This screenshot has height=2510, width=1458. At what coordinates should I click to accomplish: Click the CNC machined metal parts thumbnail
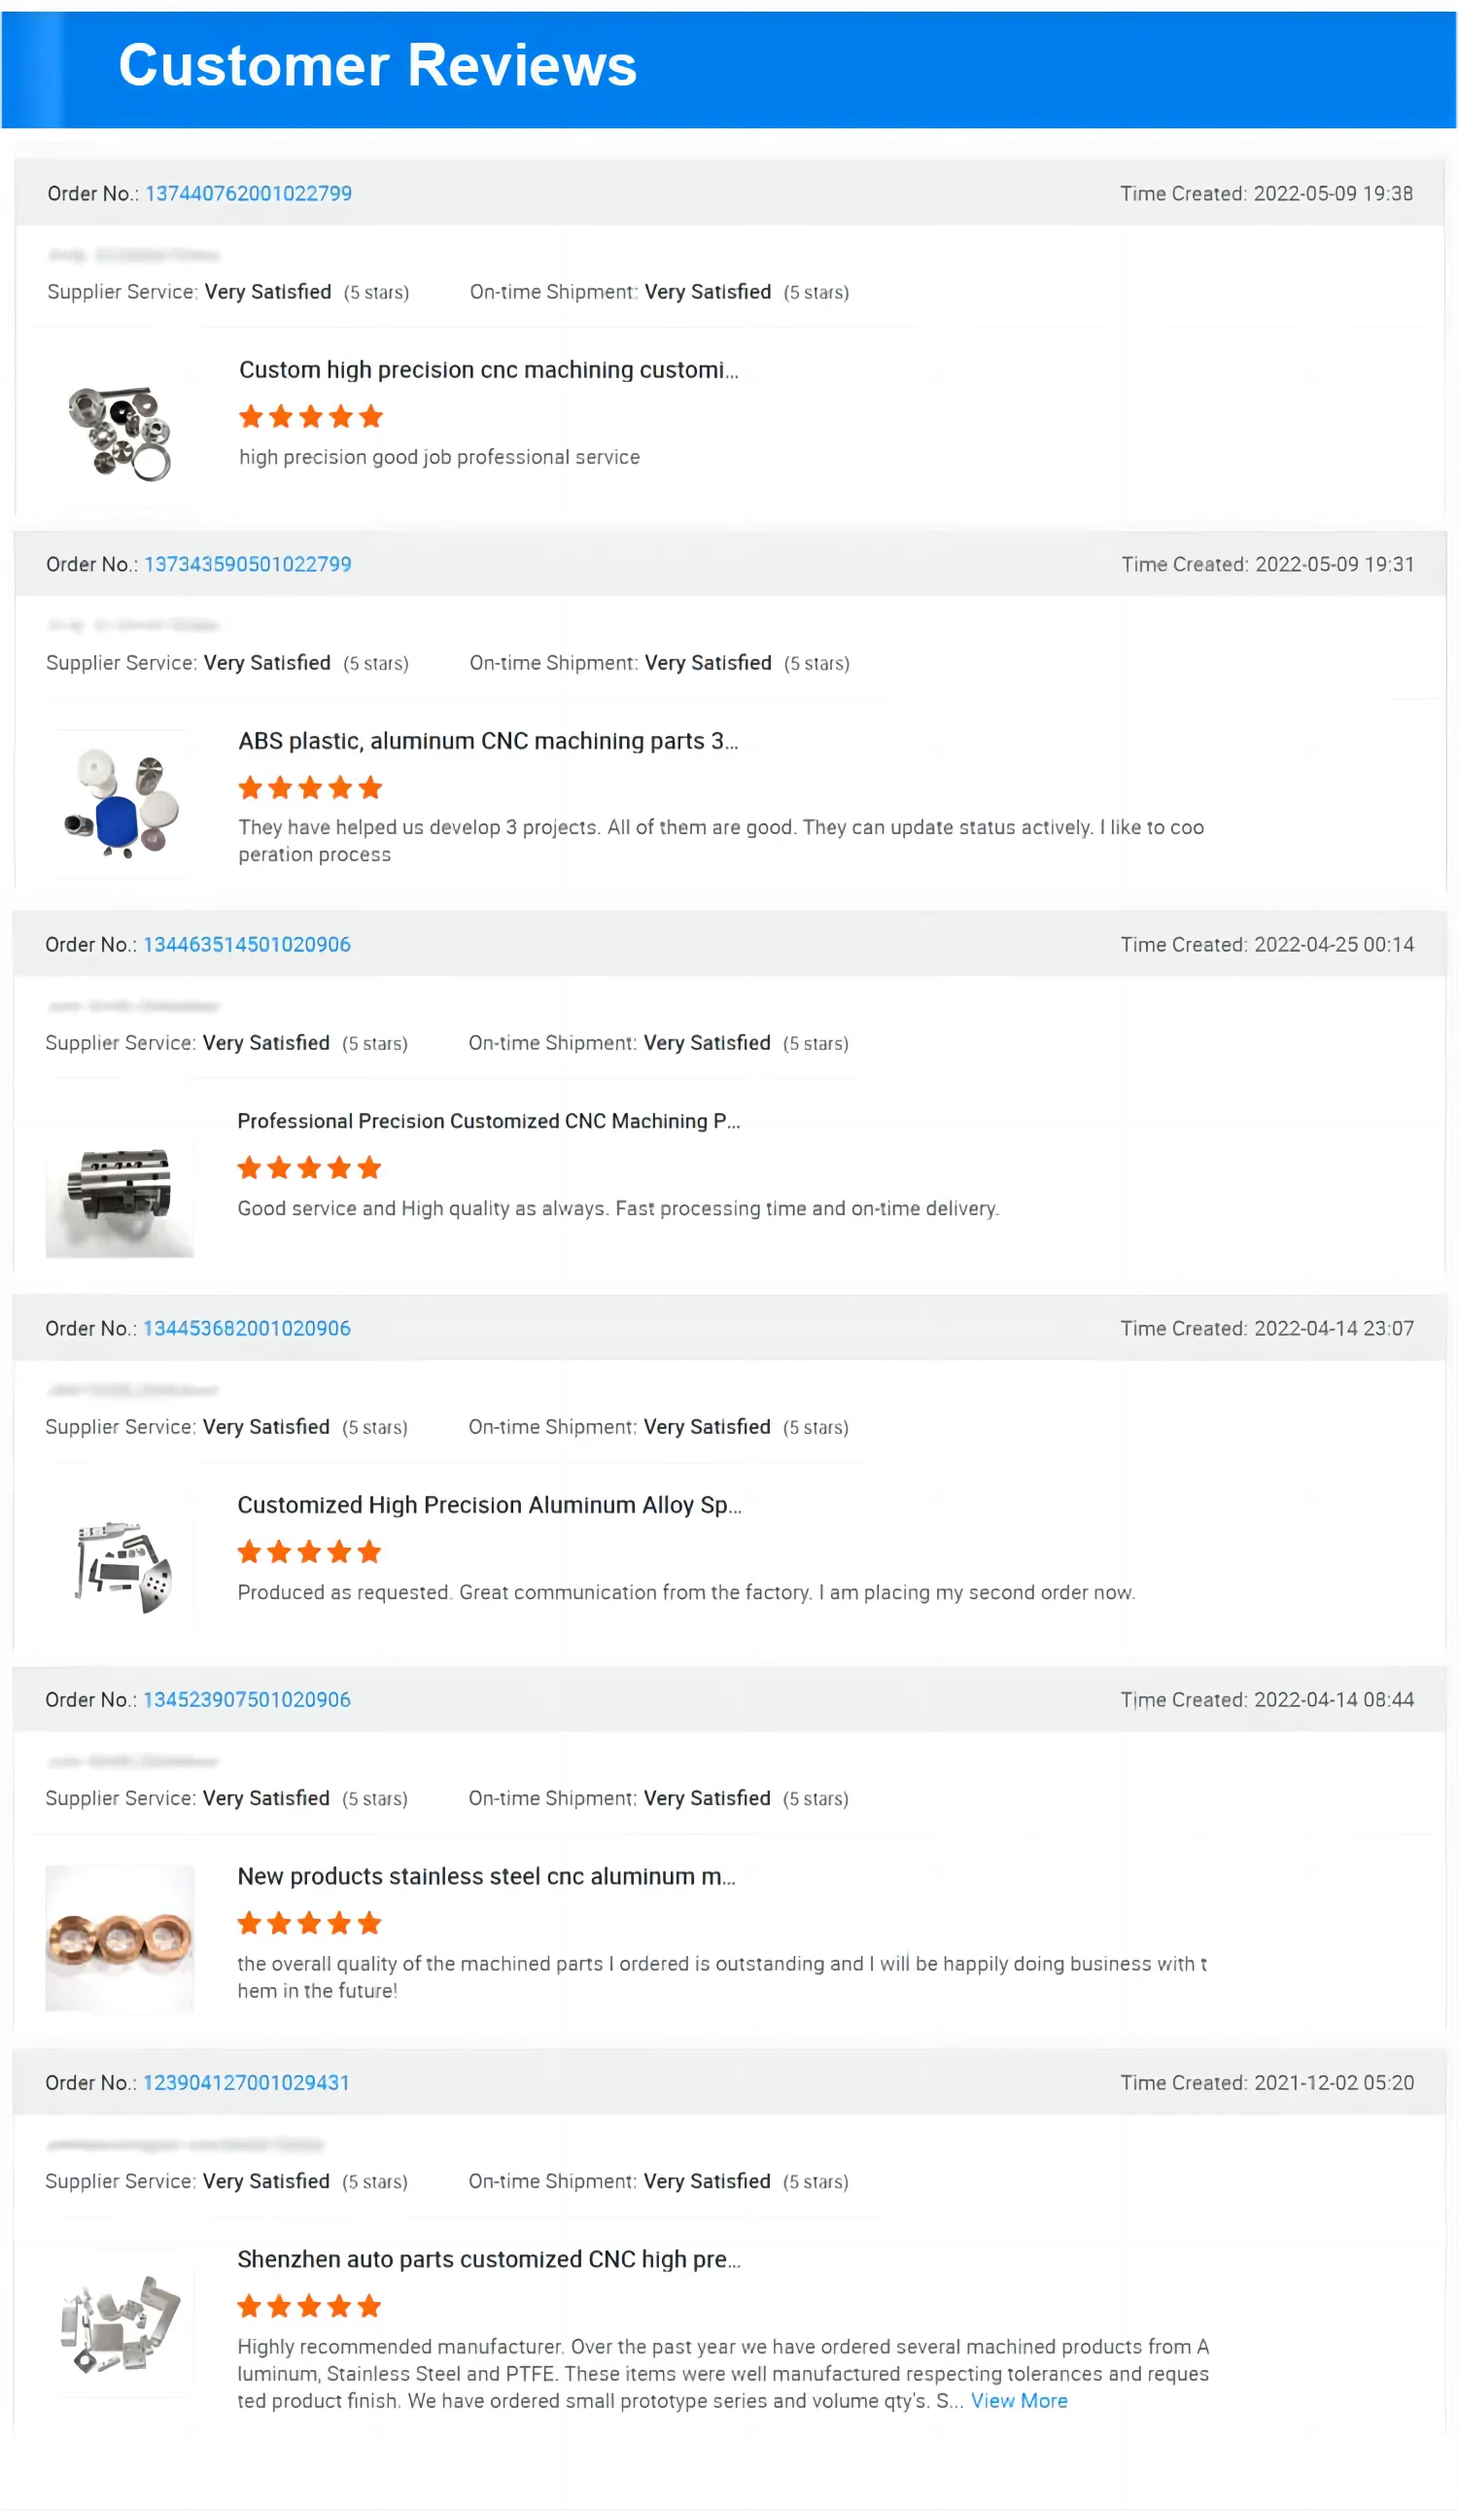pos(120,433)
